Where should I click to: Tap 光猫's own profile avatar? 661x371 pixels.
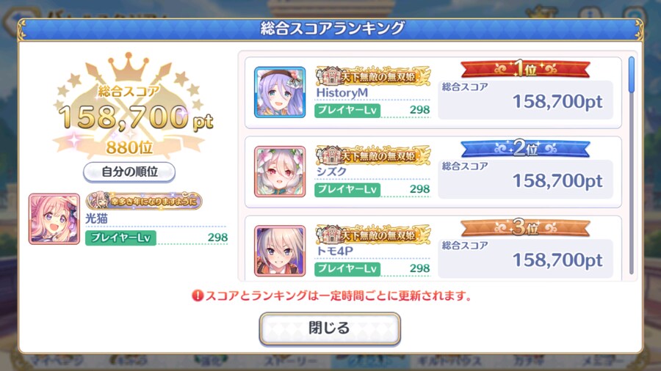54,218
